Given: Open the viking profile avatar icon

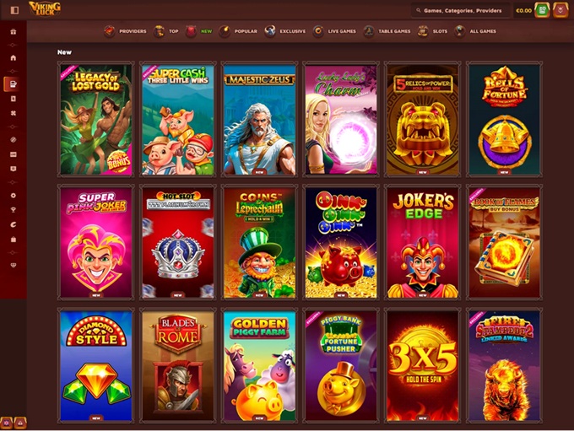Looking at the screenshot, I should pyautogui.click(x=560, y=10).
